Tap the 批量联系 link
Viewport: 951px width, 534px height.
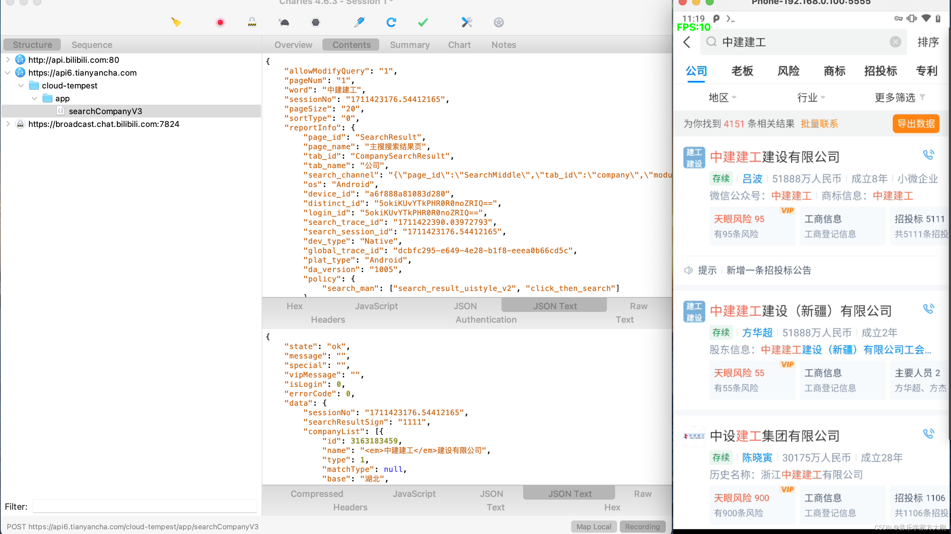pyautogui.click(x=819, y=124)
